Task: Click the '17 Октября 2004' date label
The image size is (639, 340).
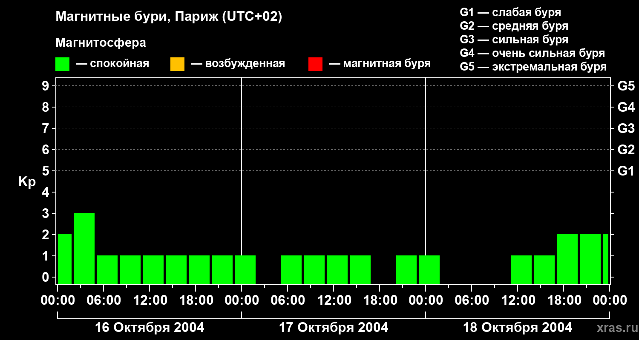Action: (x=334, y=328)
